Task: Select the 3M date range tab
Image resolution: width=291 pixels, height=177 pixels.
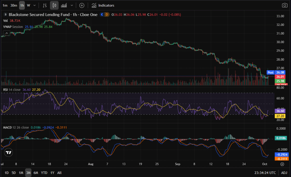Action: (28, 173)
